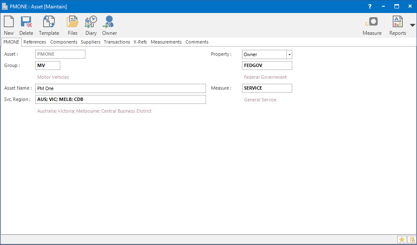Click the Delete record icon

[26, 22]
